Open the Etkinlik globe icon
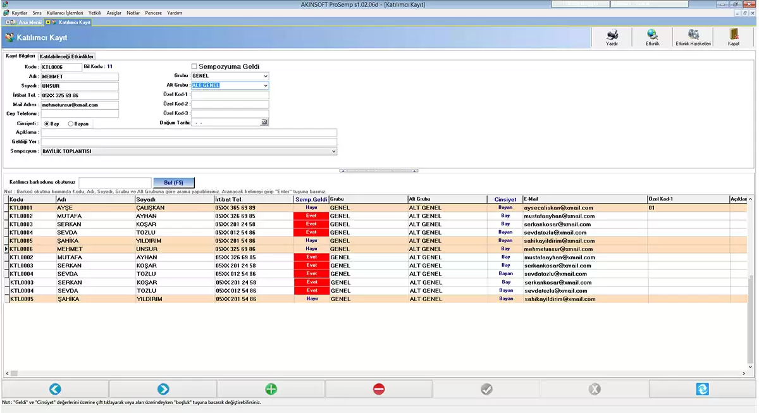The image size is (759, 413). [x=652, y=36]
